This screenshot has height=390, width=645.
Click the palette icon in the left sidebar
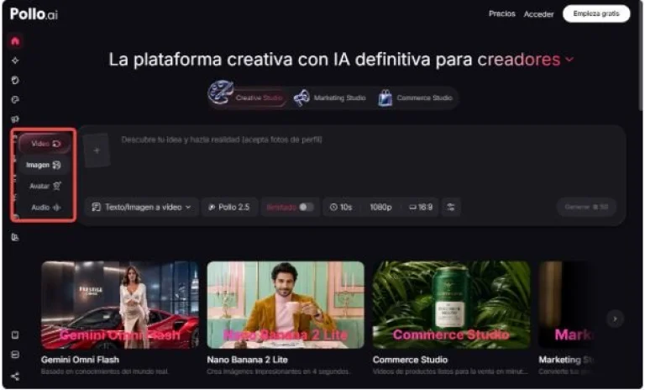[15, 100]
